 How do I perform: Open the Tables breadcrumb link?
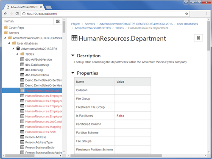120,28
